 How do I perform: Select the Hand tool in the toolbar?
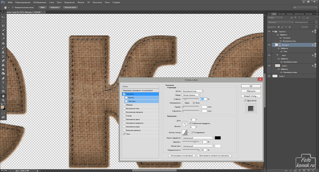coord(3,96)
